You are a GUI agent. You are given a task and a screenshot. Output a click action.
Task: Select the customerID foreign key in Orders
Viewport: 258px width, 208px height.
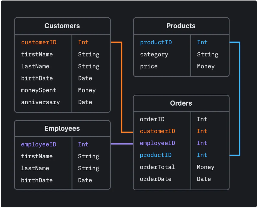coord(157,131)
